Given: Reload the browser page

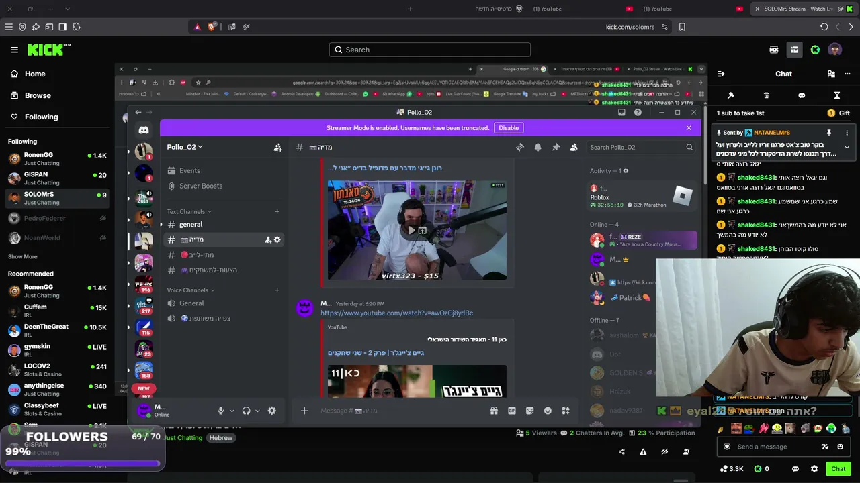Looking at the screenshot, I should [824, 27].
